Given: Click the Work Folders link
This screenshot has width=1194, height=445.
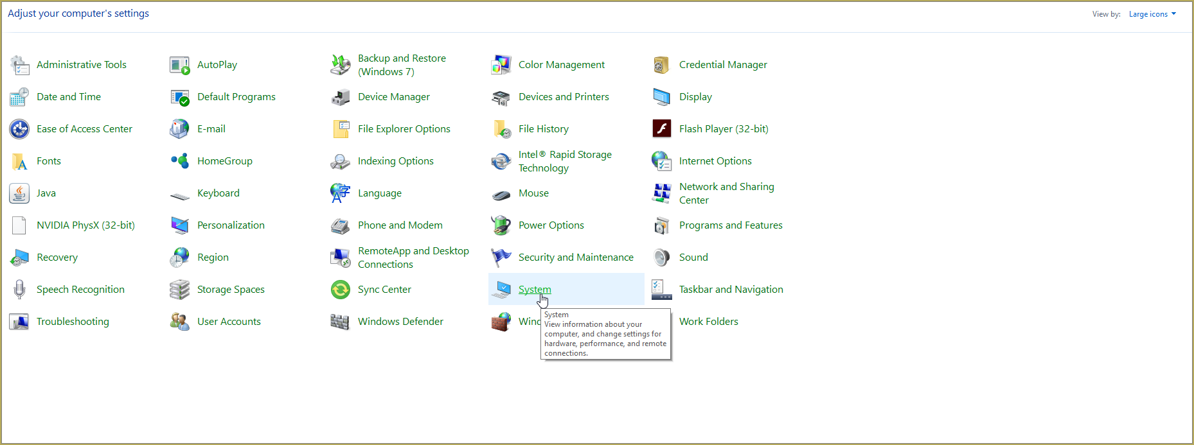Looking at the screenshot, I should point(709,322).
